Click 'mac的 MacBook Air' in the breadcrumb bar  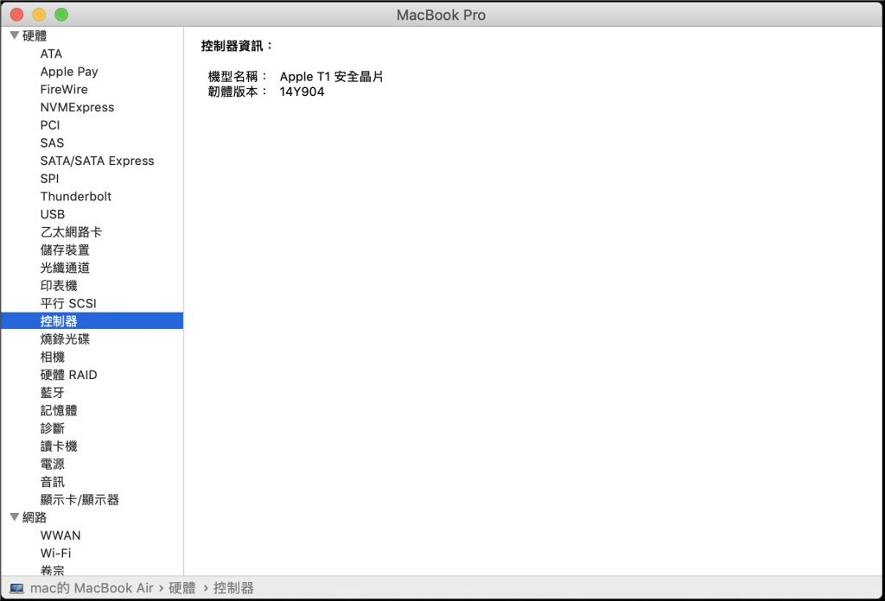coord(92,587)
